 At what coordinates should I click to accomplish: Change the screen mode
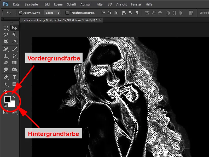tap(14, 113)
